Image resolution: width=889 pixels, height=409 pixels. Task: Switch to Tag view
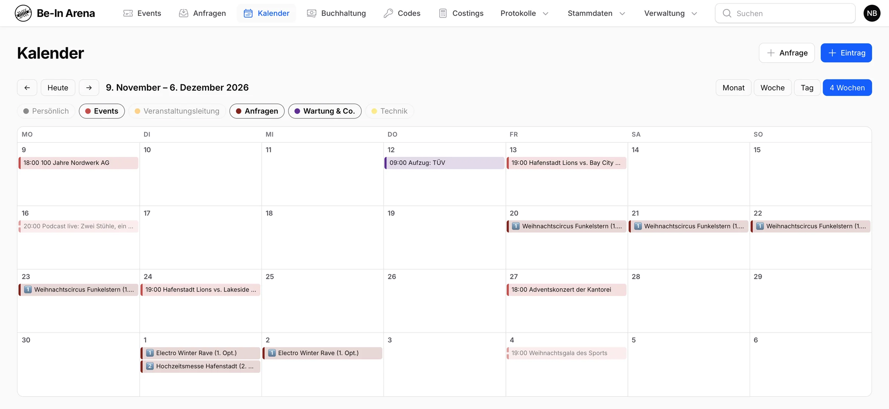click(x=807, y=88)
